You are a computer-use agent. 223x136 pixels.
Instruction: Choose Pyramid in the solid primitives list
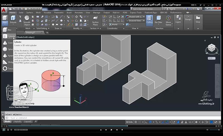(8, 56)
